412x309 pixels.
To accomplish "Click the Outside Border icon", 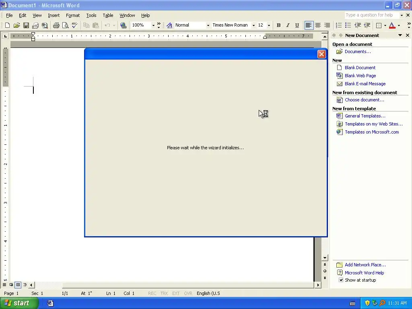I will (379, 25).
